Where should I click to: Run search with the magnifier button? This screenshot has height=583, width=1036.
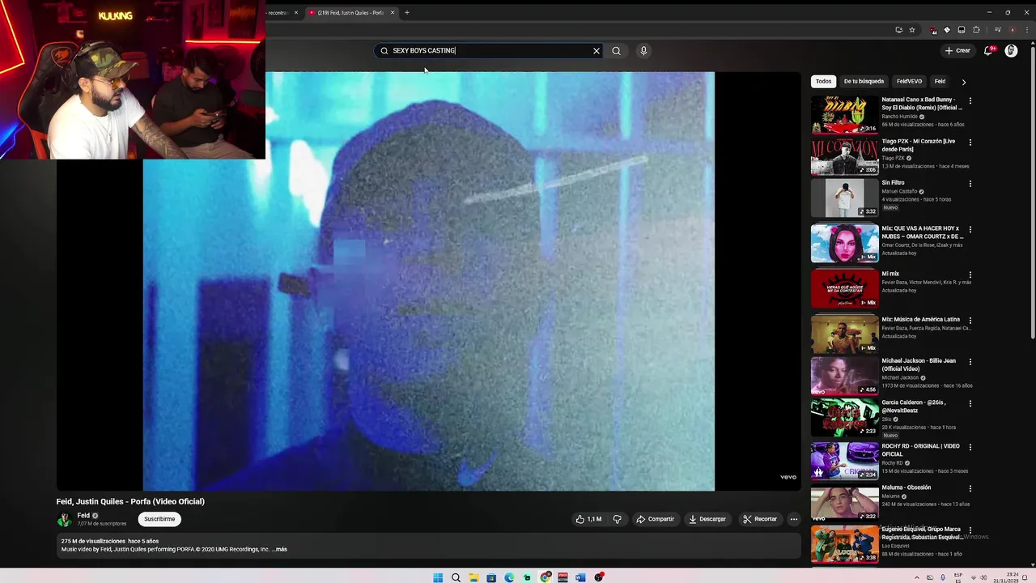616,50
